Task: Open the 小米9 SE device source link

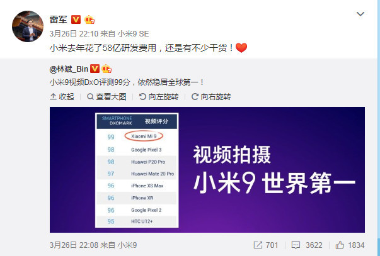Action: coord(134,33)
